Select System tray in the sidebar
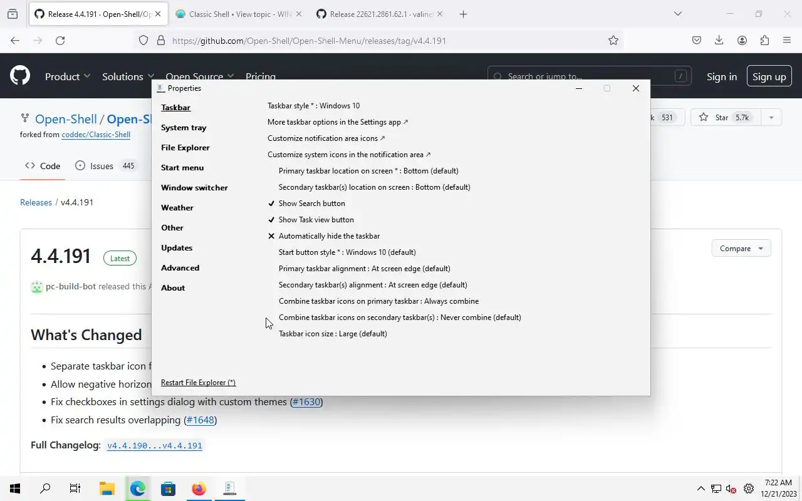This screenshot has height=501, width=802. click(184, 128)
